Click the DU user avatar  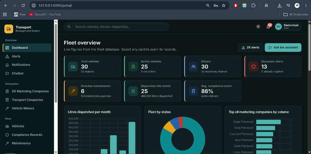coord(279,26)
